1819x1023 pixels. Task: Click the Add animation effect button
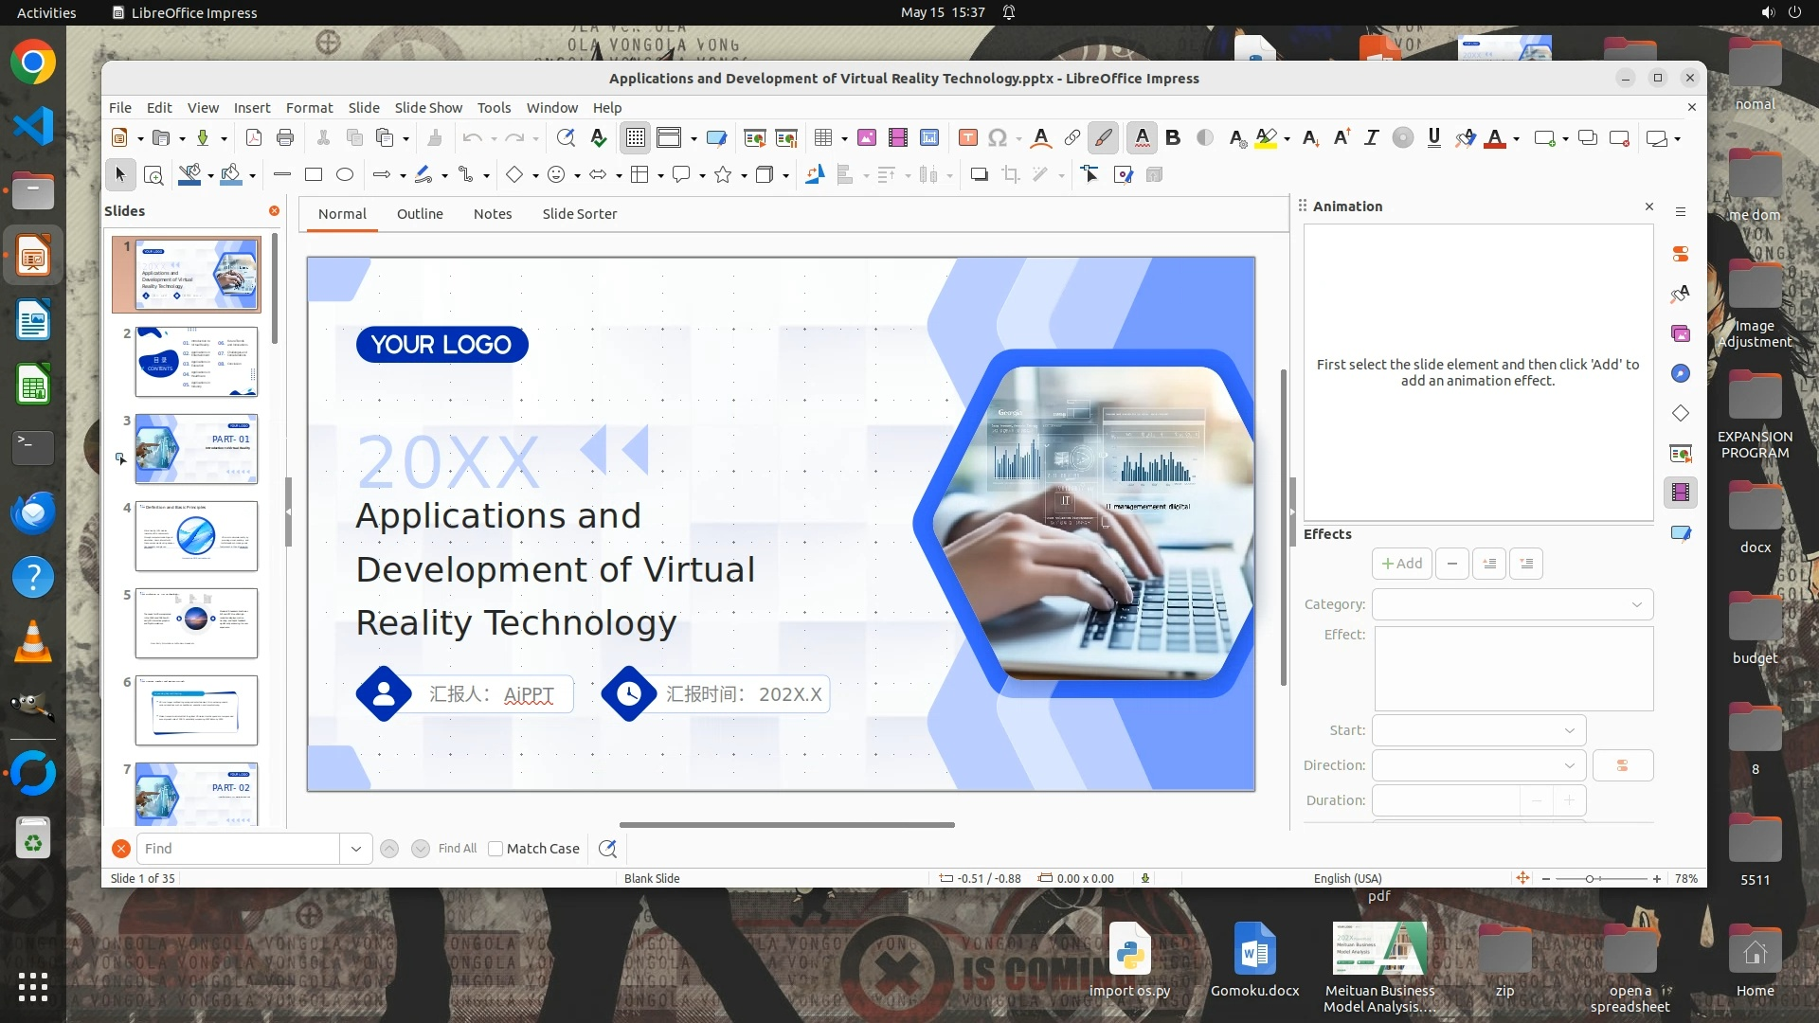click(1401, 564)
